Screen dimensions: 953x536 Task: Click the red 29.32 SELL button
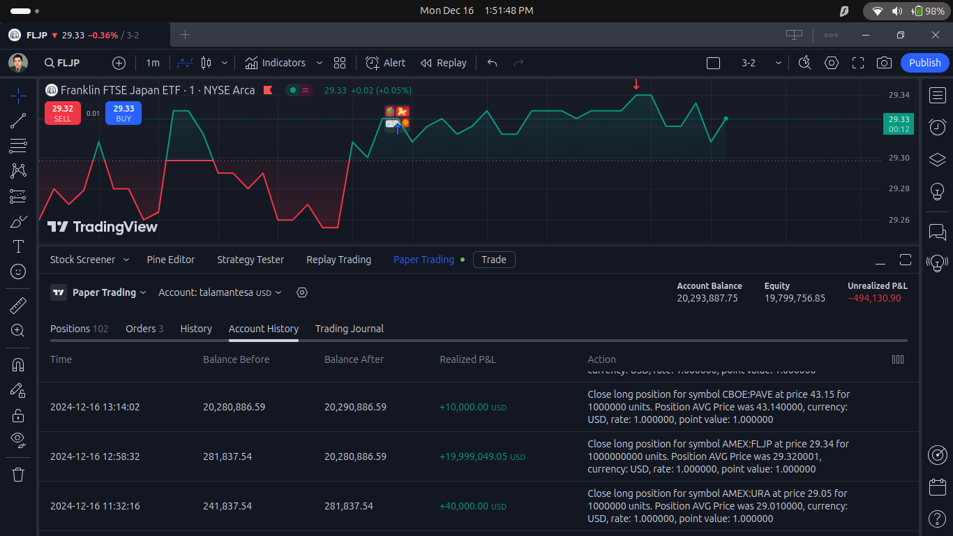point(63,113)
